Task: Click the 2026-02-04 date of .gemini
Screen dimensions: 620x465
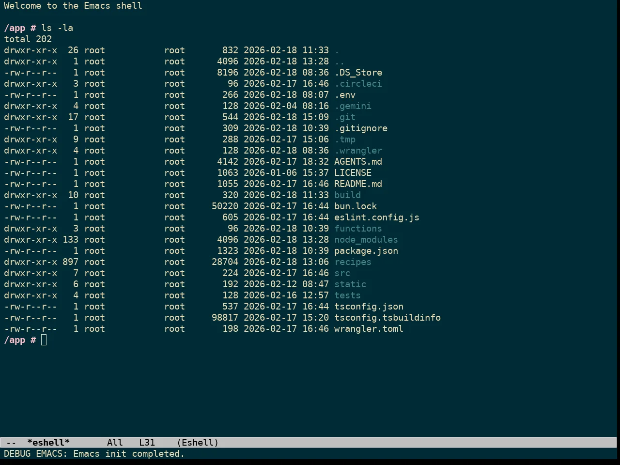Action: coord(270,106)
